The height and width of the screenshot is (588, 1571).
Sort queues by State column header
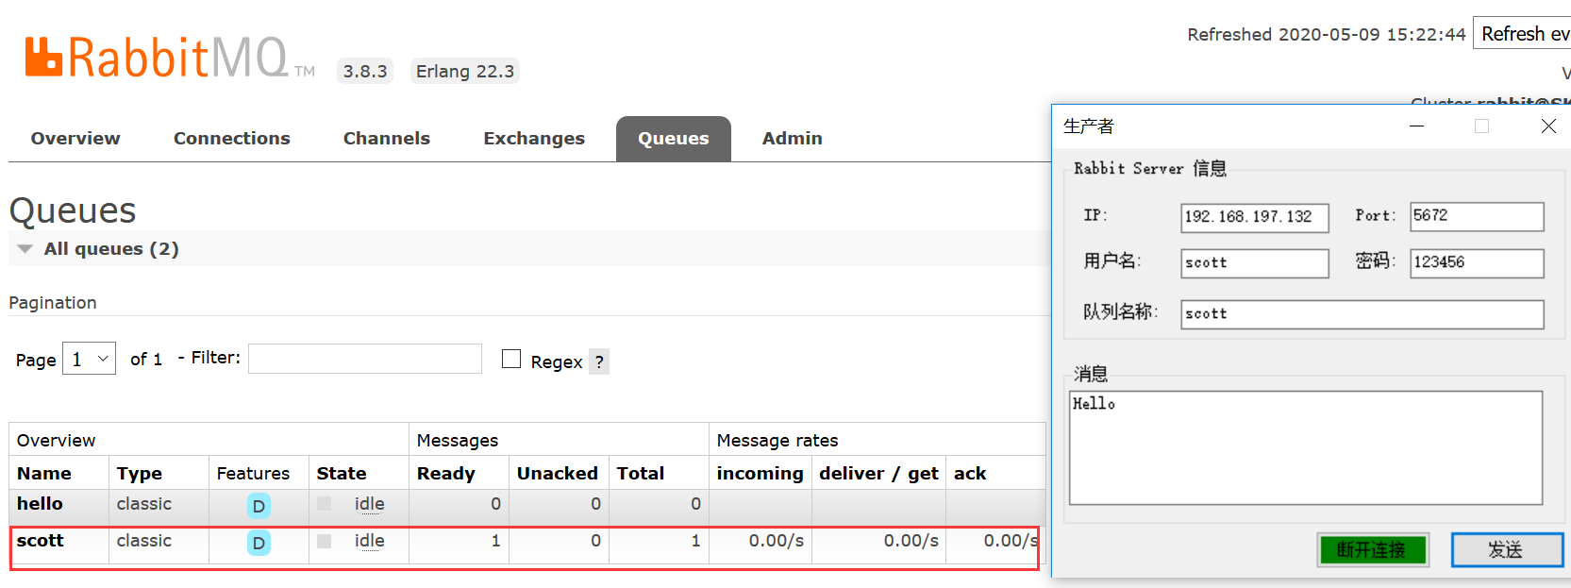click(x=342, y=473)
